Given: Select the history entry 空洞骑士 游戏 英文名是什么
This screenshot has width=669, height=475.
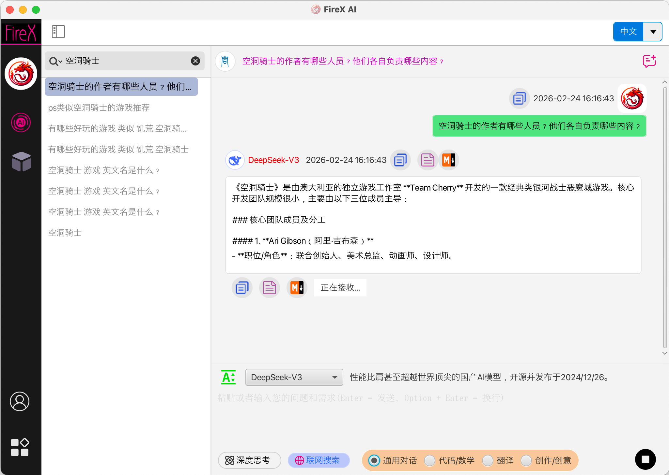Looking at the screenshot, I should coord(104,170).
